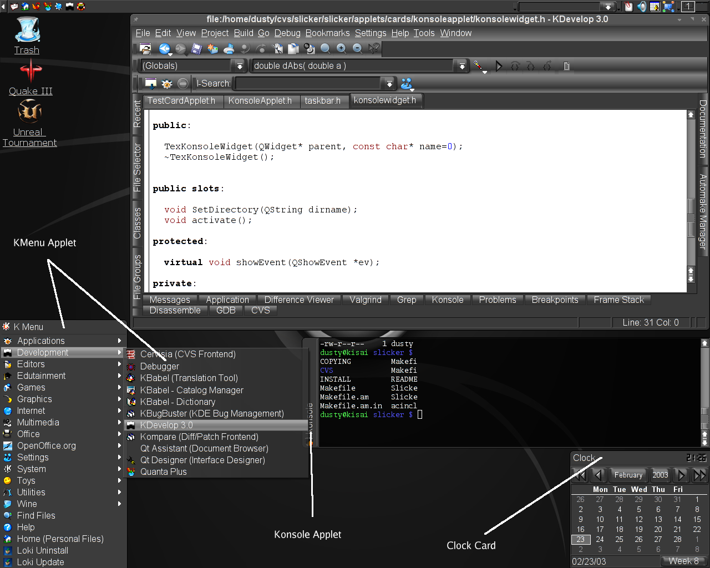
Task: Go to next month in Clock calendar
Action: [x=682, y=475]
